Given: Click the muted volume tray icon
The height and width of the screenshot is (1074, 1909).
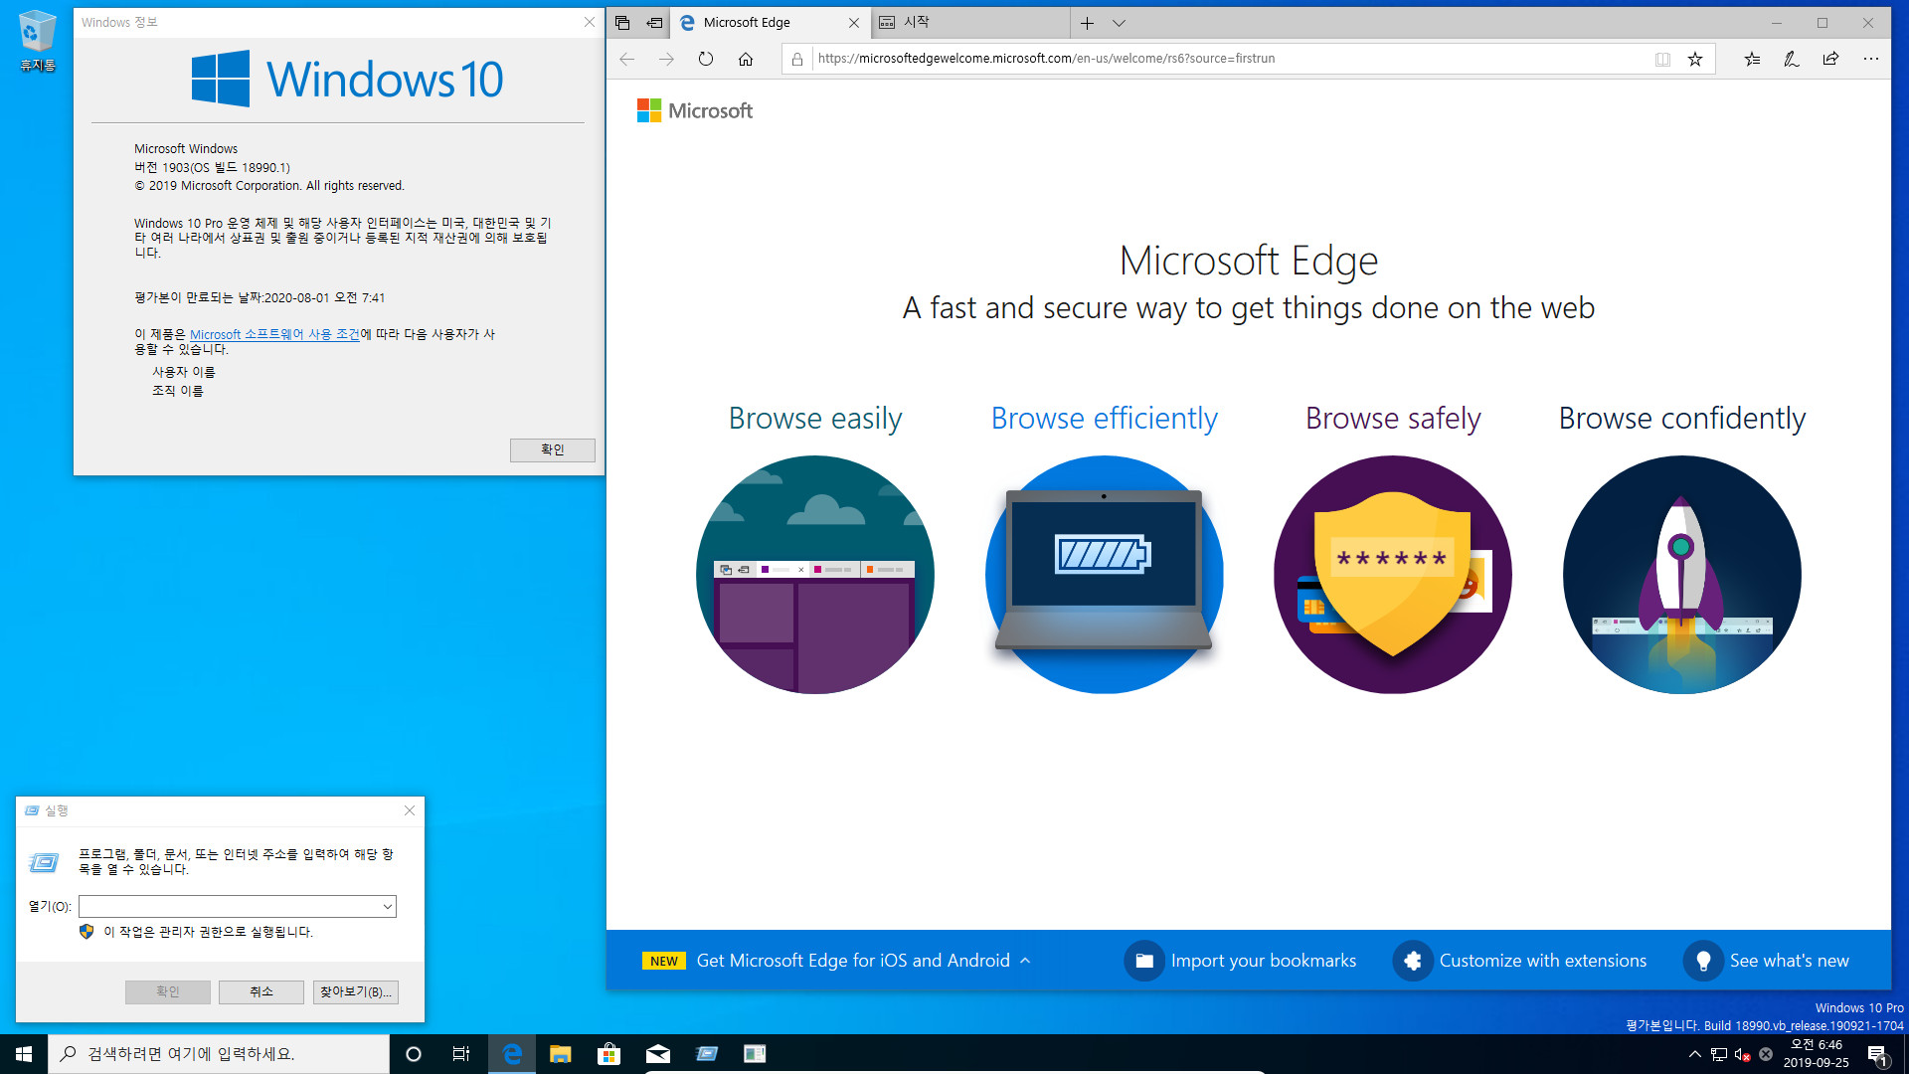Looking at the screenshot, I should (1742, 1054).
